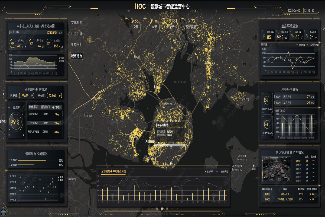325x217 pixels.
Task: Click the 交警 traffic police indicator
Action: [135, 23]
